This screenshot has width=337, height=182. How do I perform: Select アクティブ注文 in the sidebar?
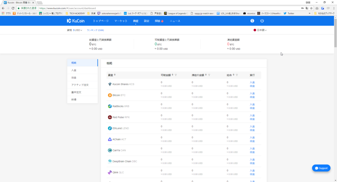[x=82, y=85]
